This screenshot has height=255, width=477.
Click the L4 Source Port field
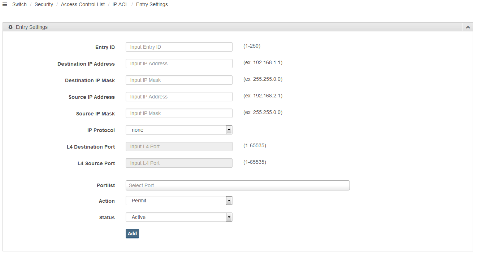(x=179, y=163)
